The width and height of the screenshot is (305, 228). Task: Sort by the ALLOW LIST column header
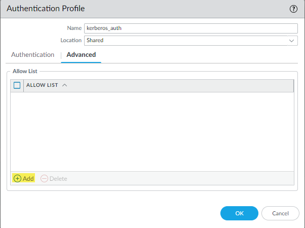coord(42,85)
